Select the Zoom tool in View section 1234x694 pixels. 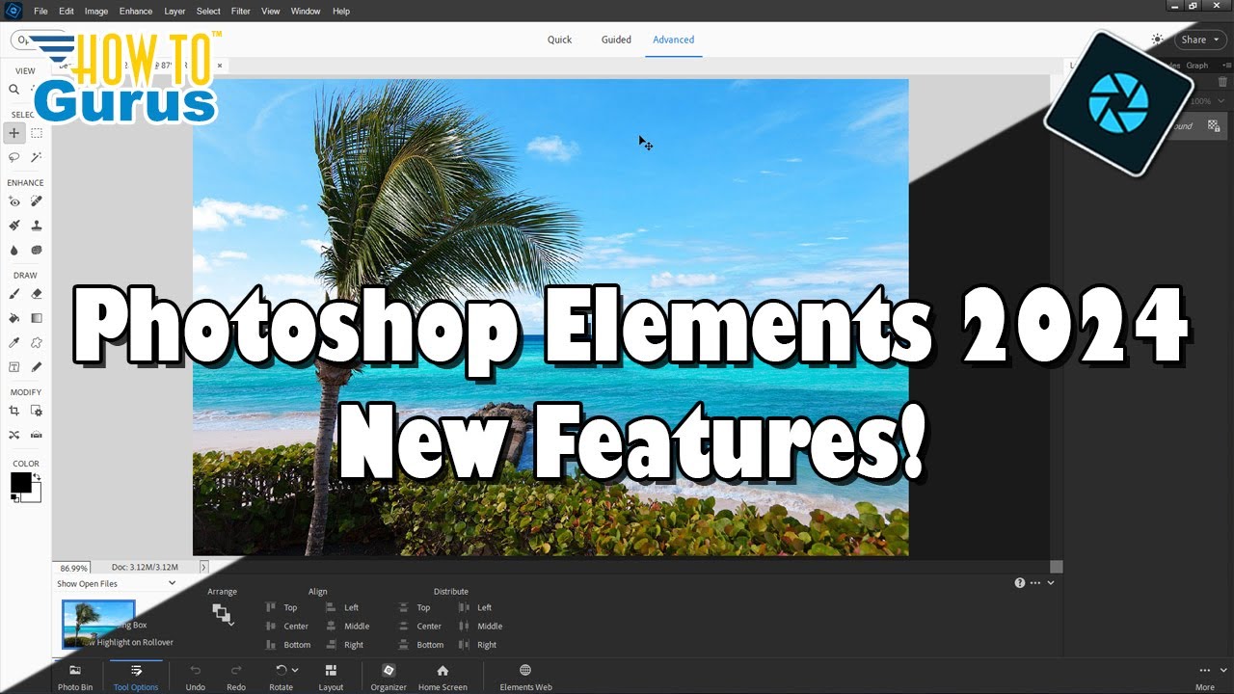[14, 89]
